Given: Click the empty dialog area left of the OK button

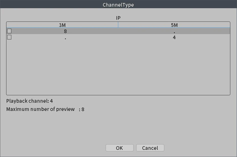Looking at the screenshot, I should click(62, 148).
